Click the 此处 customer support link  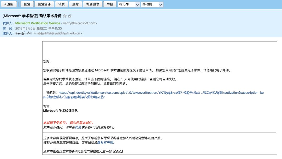[78, 127]
